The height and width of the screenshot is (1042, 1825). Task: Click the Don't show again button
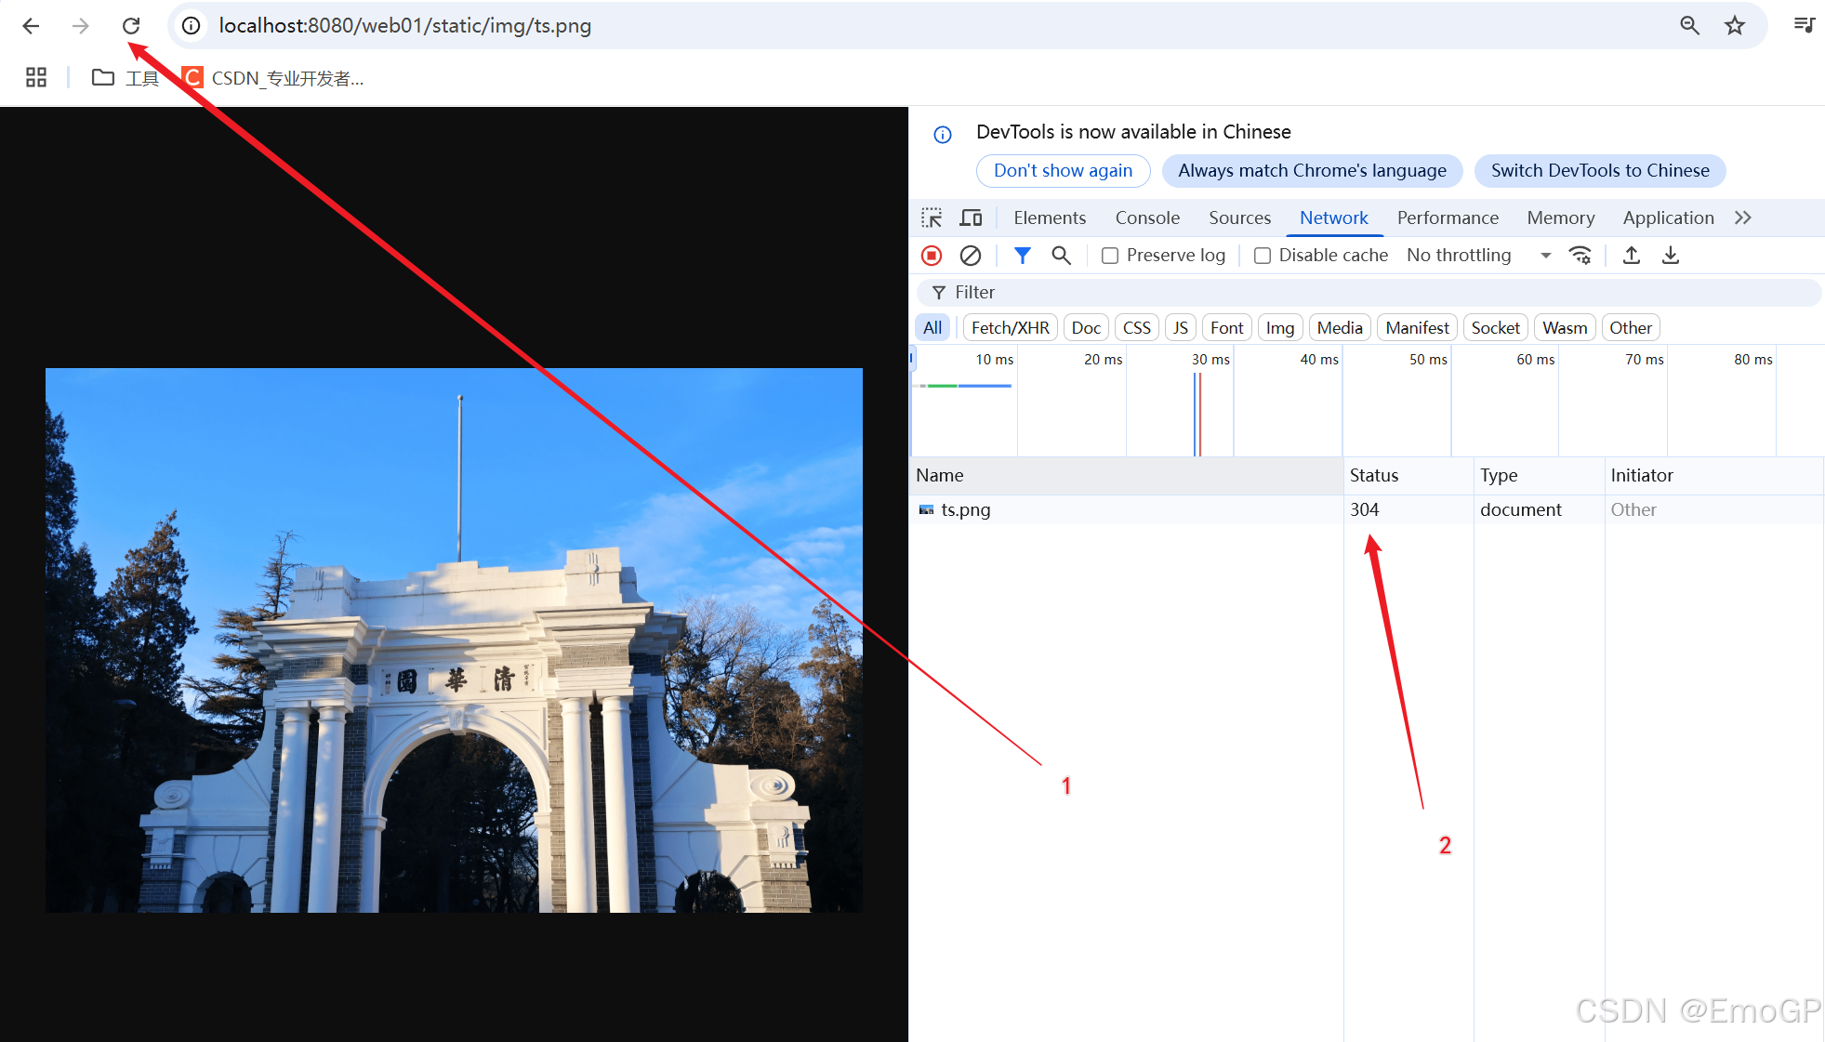[x=1063, y=170]
